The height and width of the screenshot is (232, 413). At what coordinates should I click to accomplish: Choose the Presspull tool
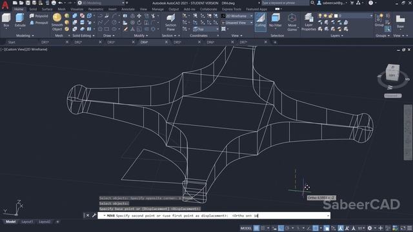(39, 23)
